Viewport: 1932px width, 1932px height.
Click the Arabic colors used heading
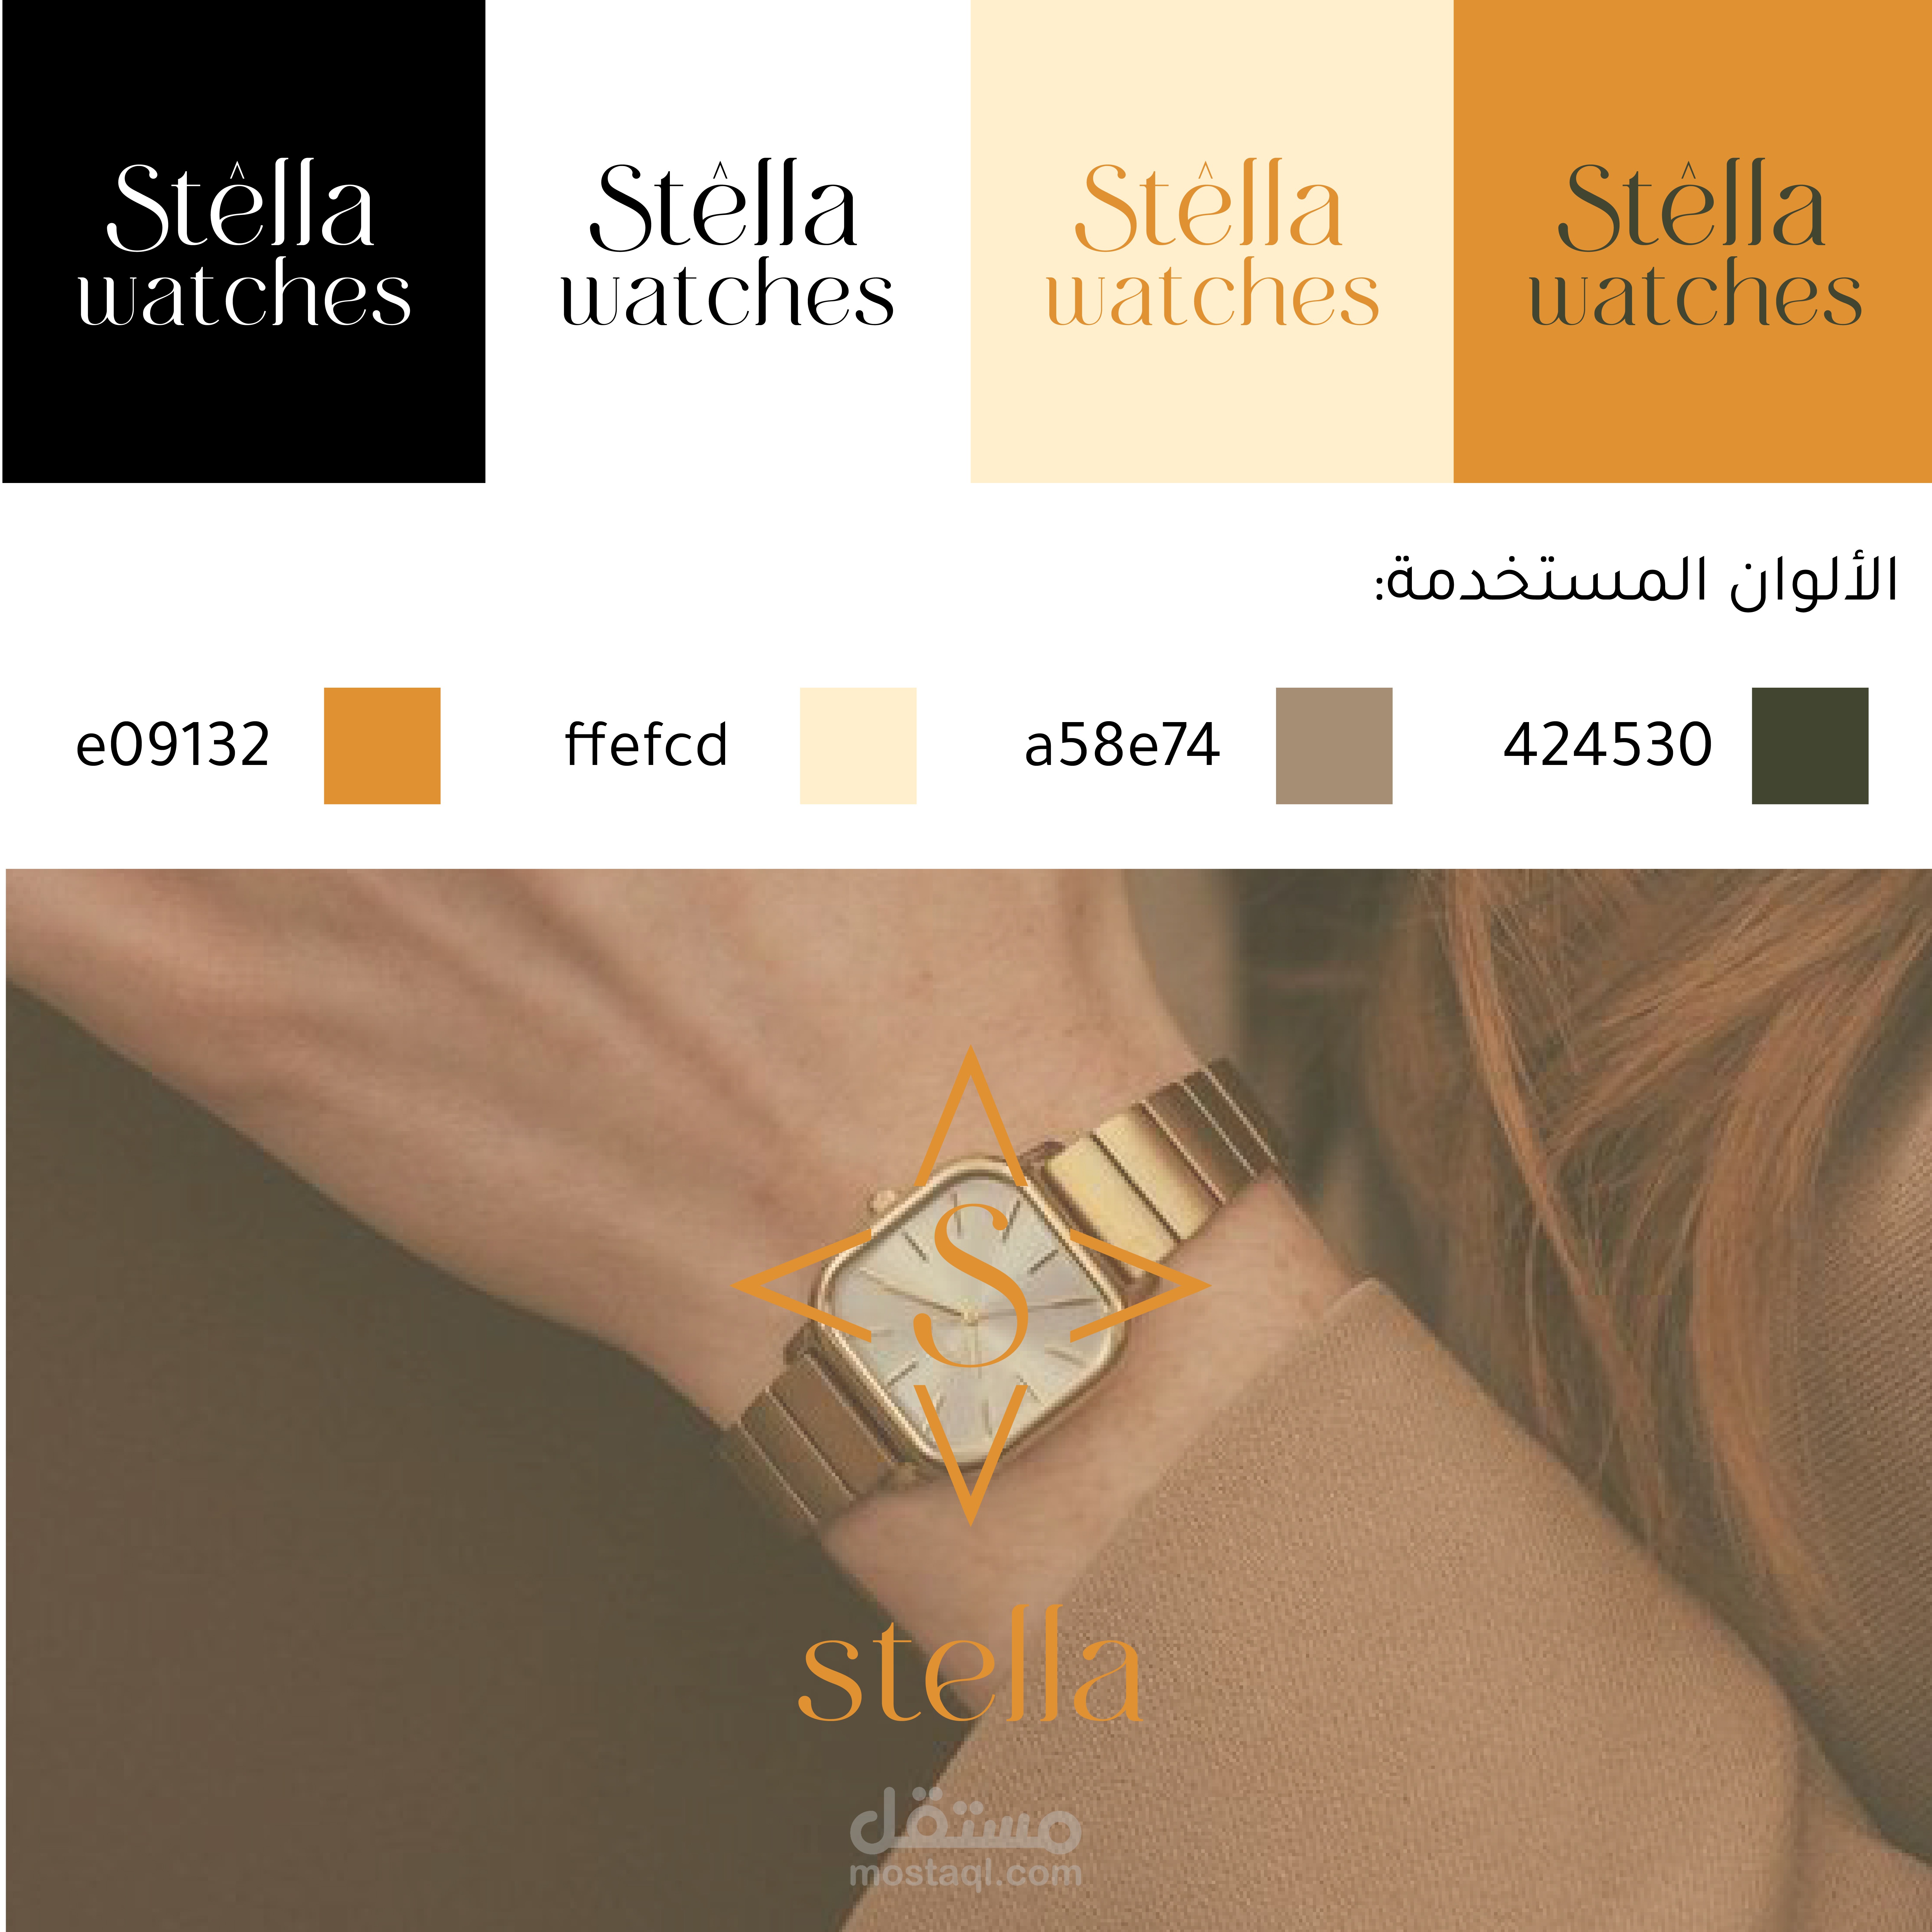click(1636, 580)
